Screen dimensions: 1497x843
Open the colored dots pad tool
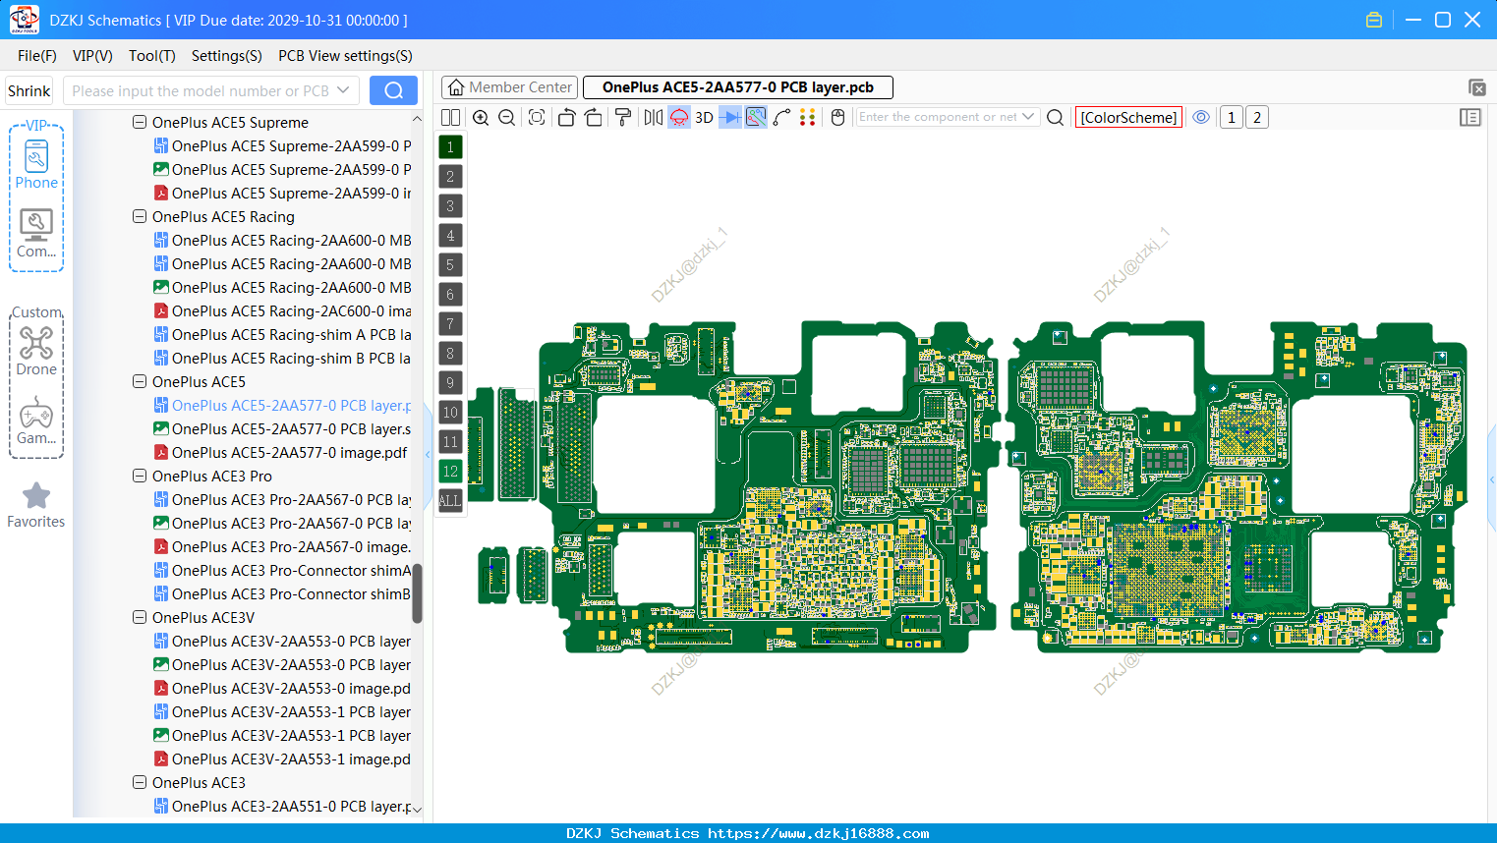(807, 117)
